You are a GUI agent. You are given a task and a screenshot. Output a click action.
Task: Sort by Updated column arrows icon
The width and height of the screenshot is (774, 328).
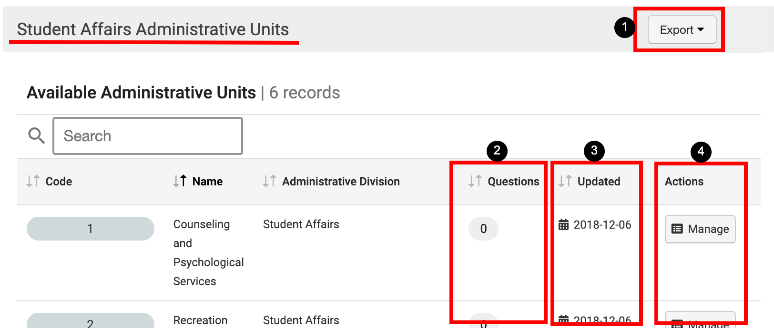point(565,181)
